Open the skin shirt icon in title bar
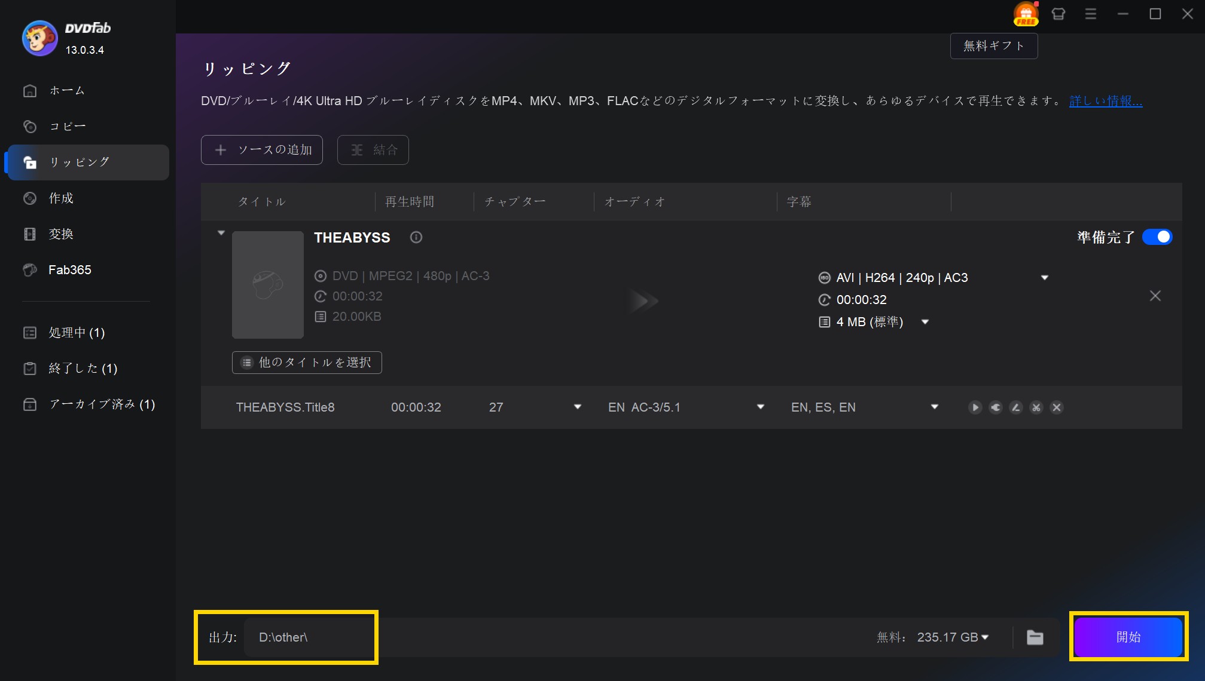Screen dimensions: 1205x681 click(1058, 14)
